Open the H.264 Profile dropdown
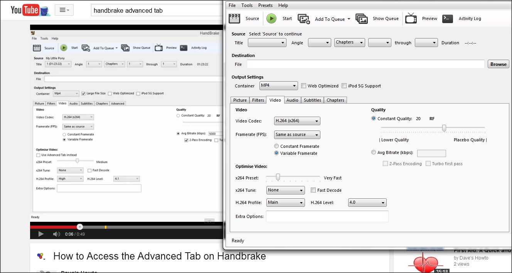 (285, 203)
